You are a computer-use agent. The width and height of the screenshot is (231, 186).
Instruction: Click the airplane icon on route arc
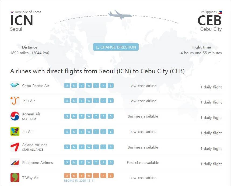[120, 15]
